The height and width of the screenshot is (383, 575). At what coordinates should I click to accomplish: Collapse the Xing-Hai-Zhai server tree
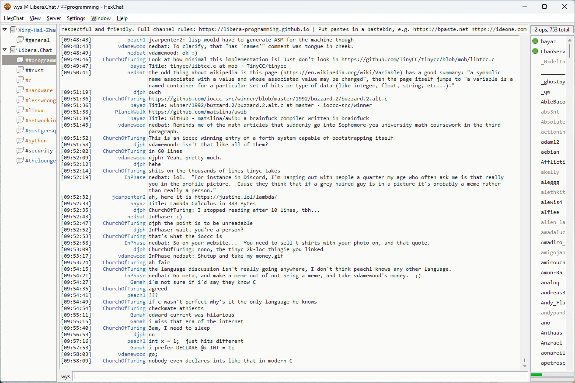[x=5, y=30]
